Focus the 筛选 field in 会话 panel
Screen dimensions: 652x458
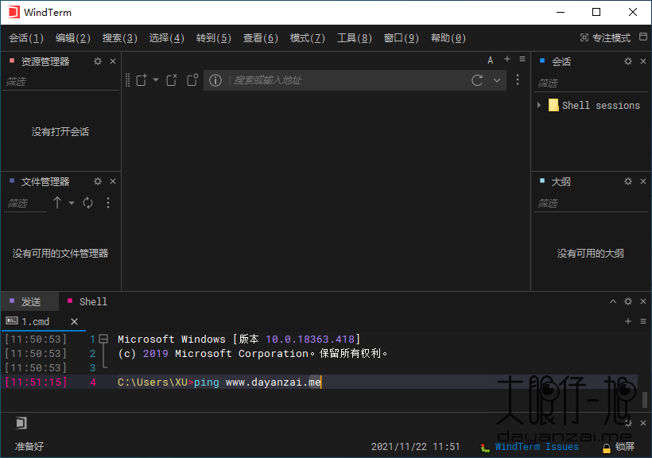click(x=591, y=83)
